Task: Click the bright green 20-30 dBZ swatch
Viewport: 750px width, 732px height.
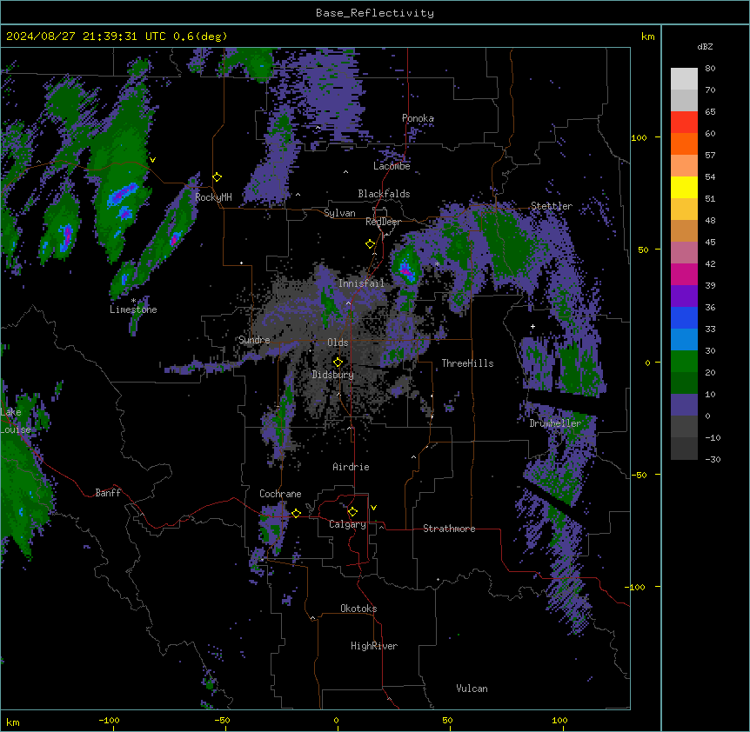Action: pyautogui.click(x=684, y=362)
